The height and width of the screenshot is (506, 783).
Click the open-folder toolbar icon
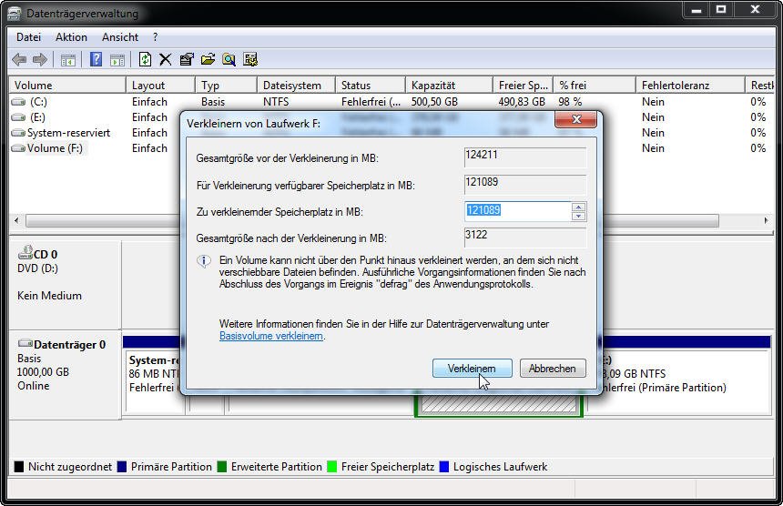tap(208, 60)
